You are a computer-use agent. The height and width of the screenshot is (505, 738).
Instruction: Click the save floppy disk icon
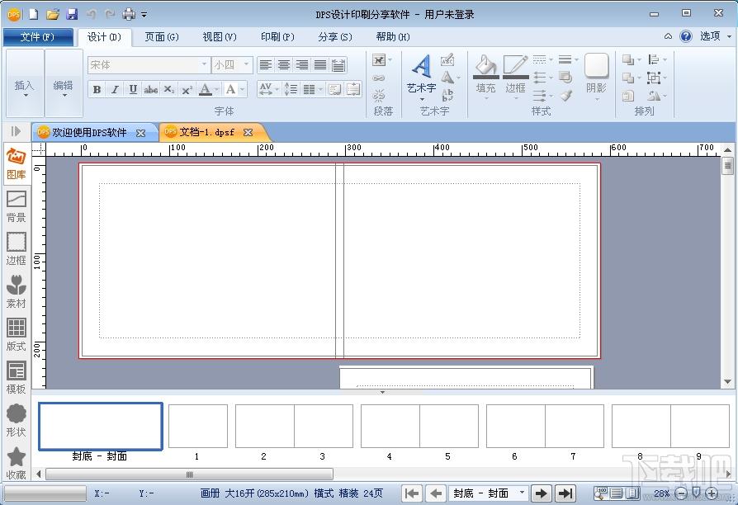pos(72,14)
